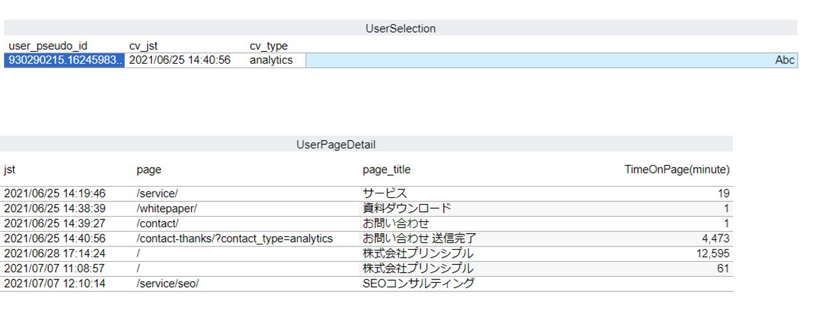Click the page_title column header
This screenshot has height=310, width=826.
386,170
